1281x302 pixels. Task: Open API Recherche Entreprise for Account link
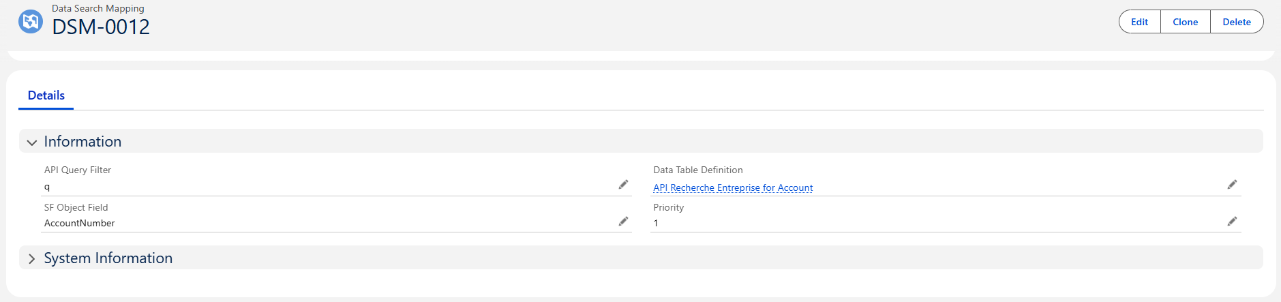point(733,187)
